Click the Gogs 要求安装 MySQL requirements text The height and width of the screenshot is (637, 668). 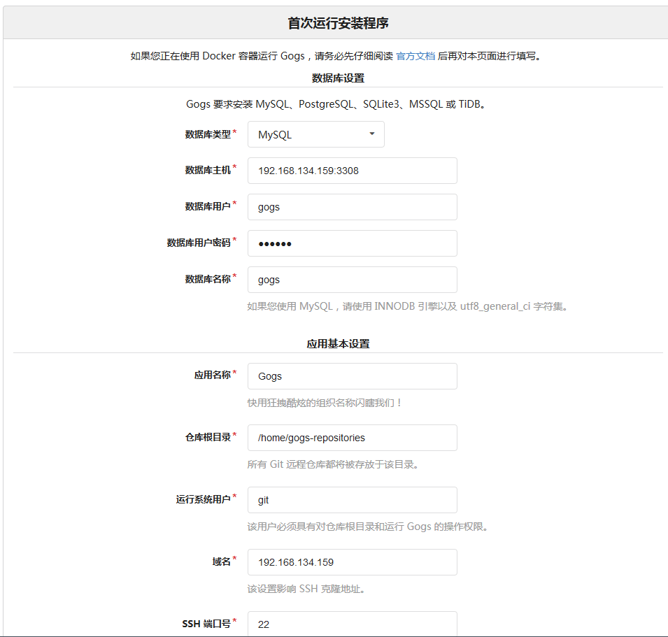(x=336, y=104)
